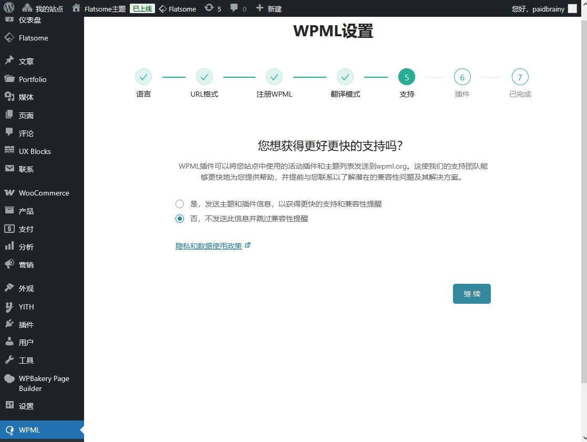
Task: Click the 产品 archive icon
Action: pos(9,210)
